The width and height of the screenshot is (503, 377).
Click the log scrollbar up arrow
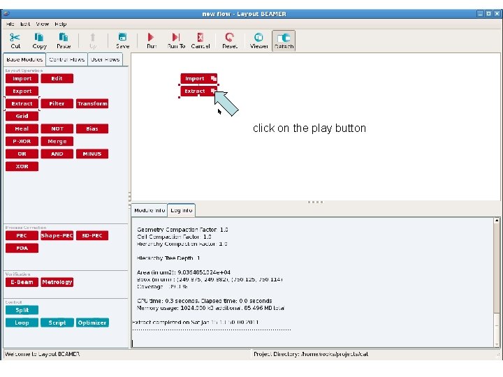tap(497, 221)
